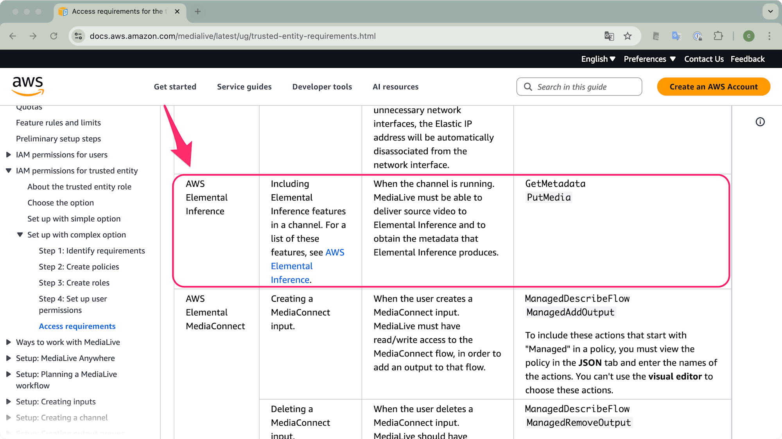Image resolution: width=782 pixels, height=439 pixels.
Task: Open the Preferences dropdown
Action: click(x=649, y=59)
